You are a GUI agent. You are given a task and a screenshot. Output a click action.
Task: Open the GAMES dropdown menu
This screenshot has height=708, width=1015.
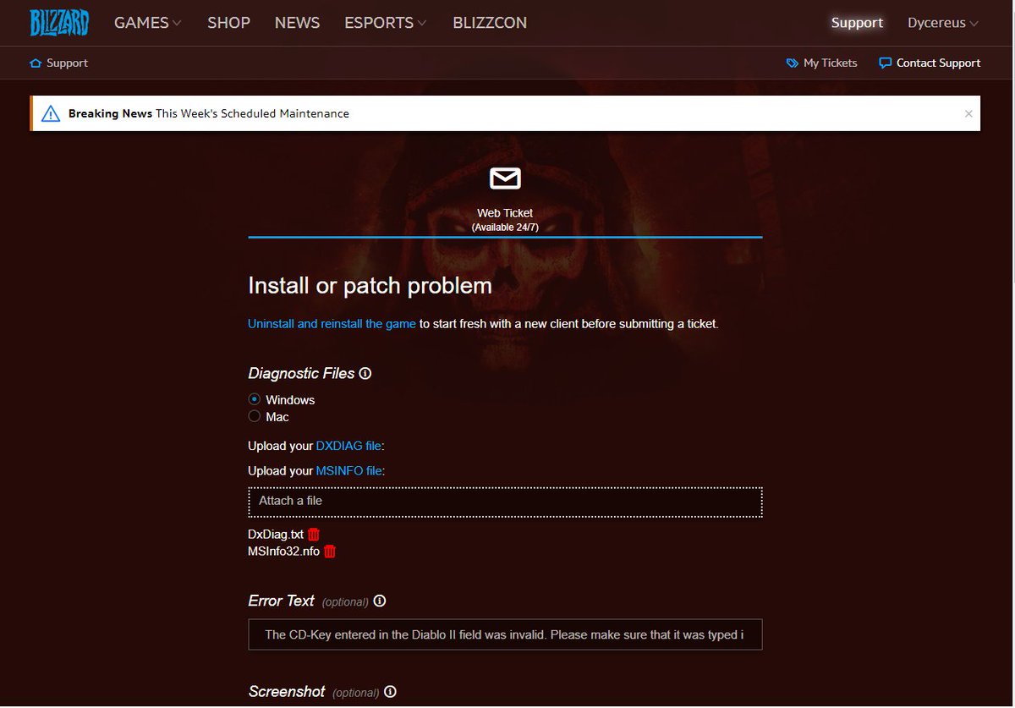coord(148,23)
